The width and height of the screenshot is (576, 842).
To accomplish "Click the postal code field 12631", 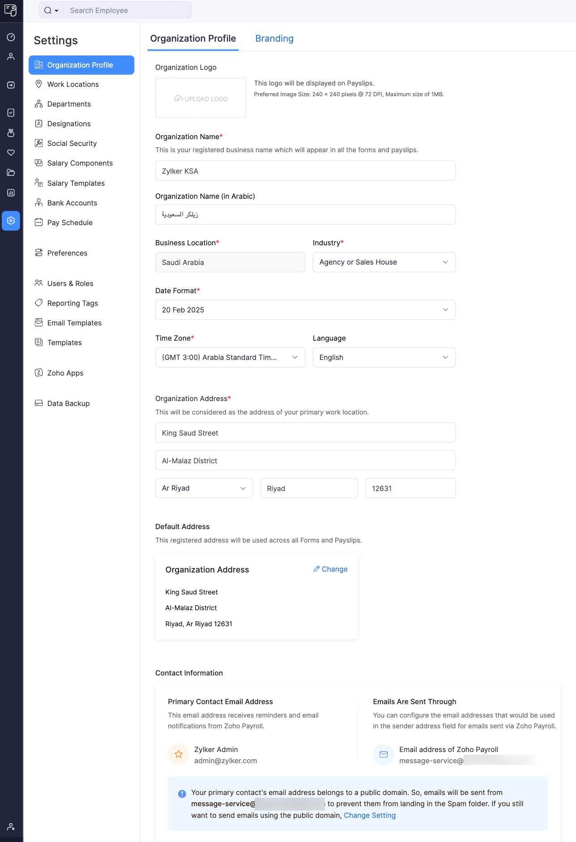I will 410,488.
